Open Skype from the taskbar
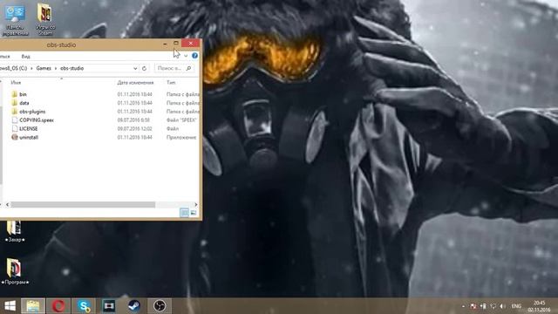Screen dimensions: 558x314 pyautogui.click(x=84, y=306)
